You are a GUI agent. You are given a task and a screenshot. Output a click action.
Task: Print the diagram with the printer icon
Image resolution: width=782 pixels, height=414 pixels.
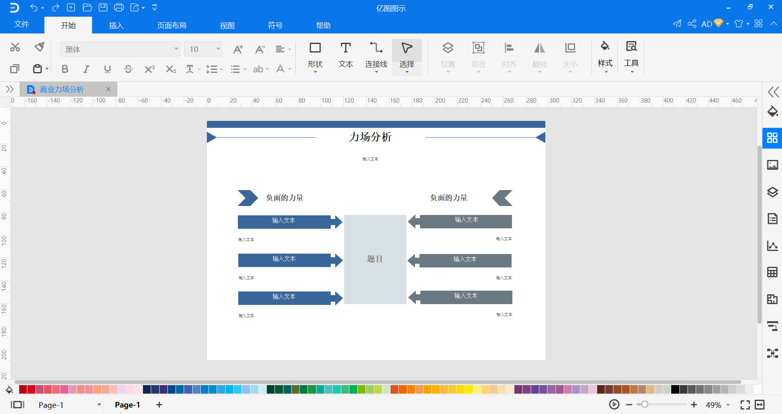tap(119, 7)
